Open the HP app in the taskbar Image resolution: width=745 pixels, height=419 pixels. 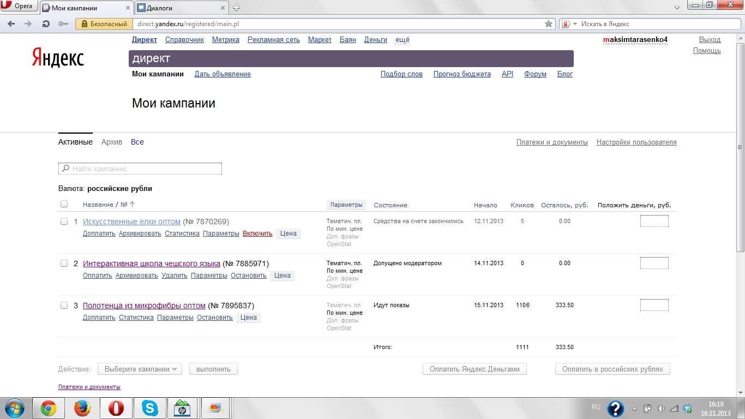coord(182,408)
